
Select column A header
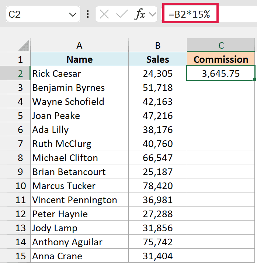tap(79, 45)
